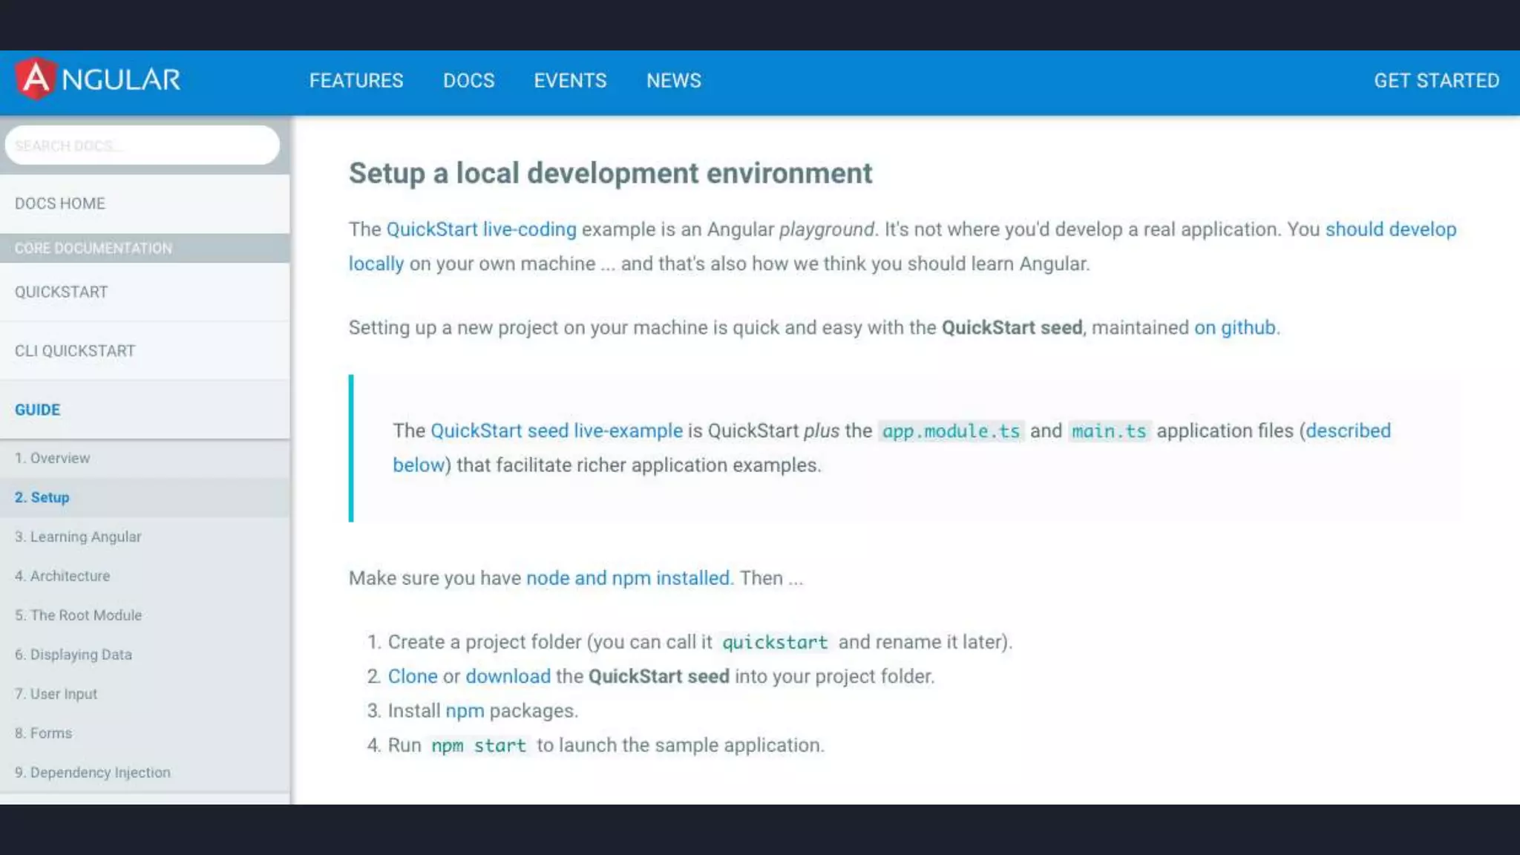
Task: Open the Docs navigation item
Action: [x=468, y=80]
